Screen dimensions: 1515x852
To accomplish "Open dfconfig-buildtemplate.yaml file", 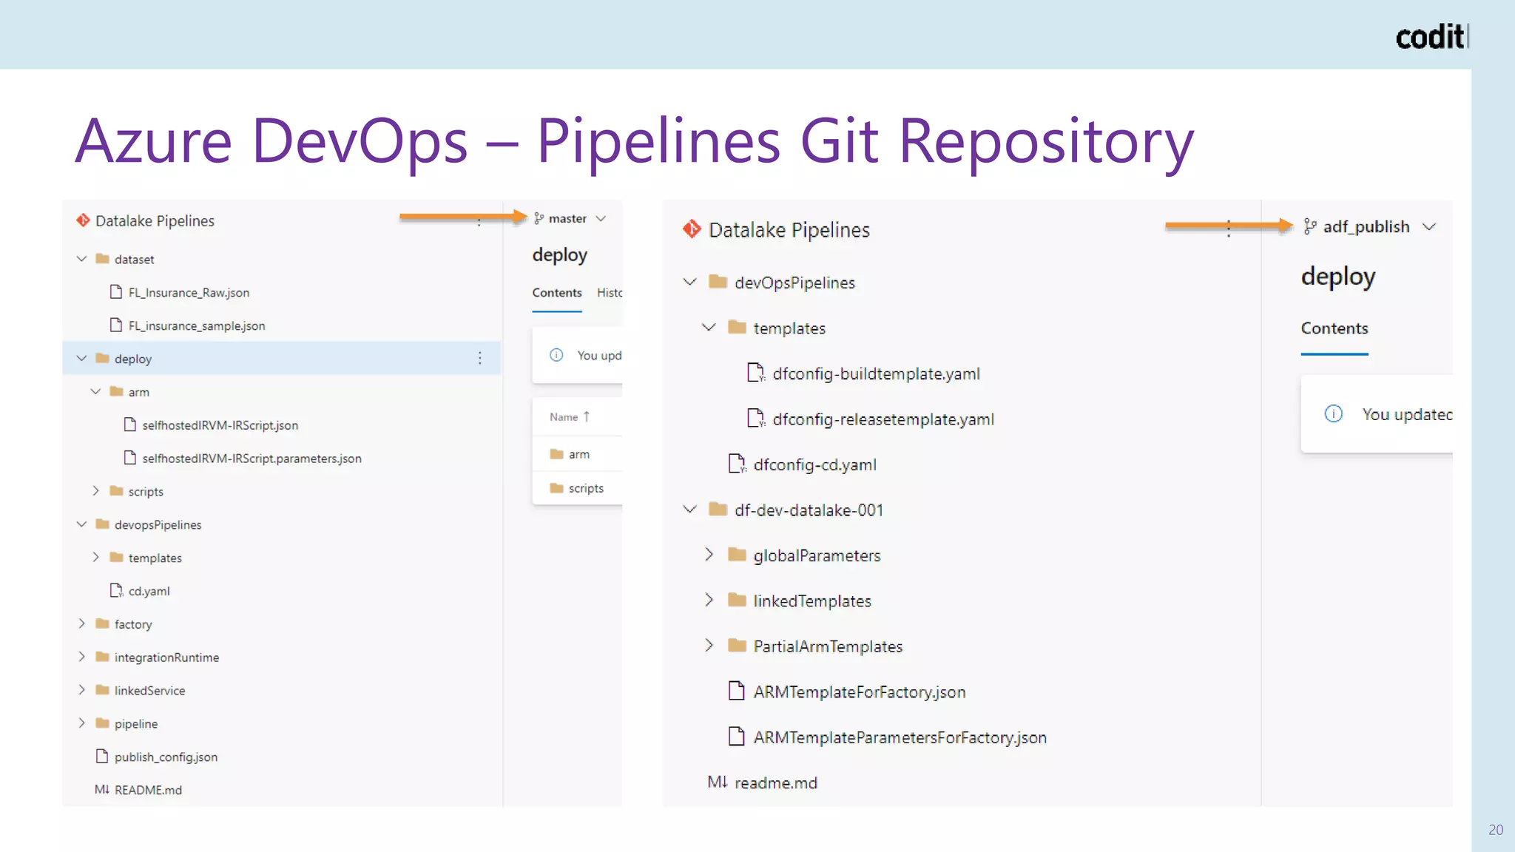I will pyautogui.click(x=876, y=374).
